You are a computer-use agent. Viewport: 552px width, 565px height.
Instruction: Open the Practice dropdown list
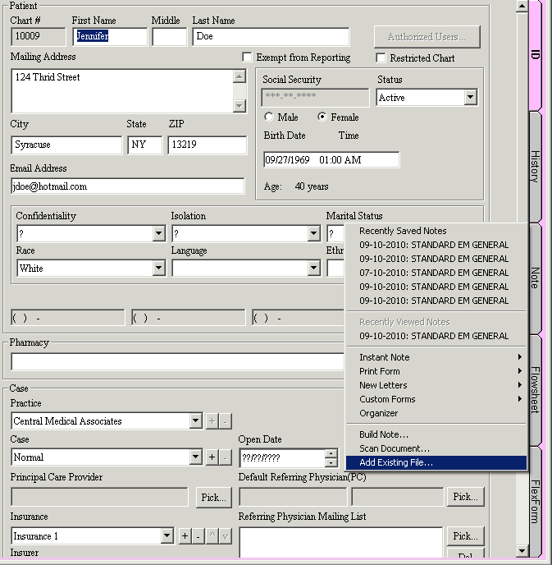[195, 421]
